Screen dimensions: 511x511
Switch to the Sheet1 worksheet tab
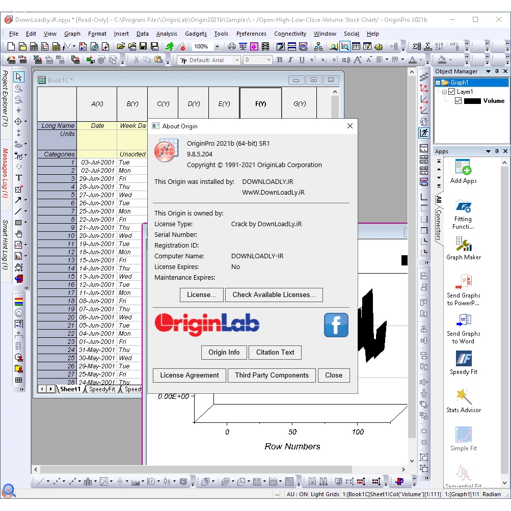[70, 389]
